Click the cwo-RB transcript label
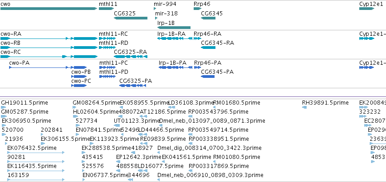The width and height of the screenshot is (386, 182). 10,43
